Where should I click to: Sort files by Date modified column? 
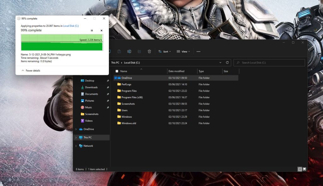click(176, 71)
